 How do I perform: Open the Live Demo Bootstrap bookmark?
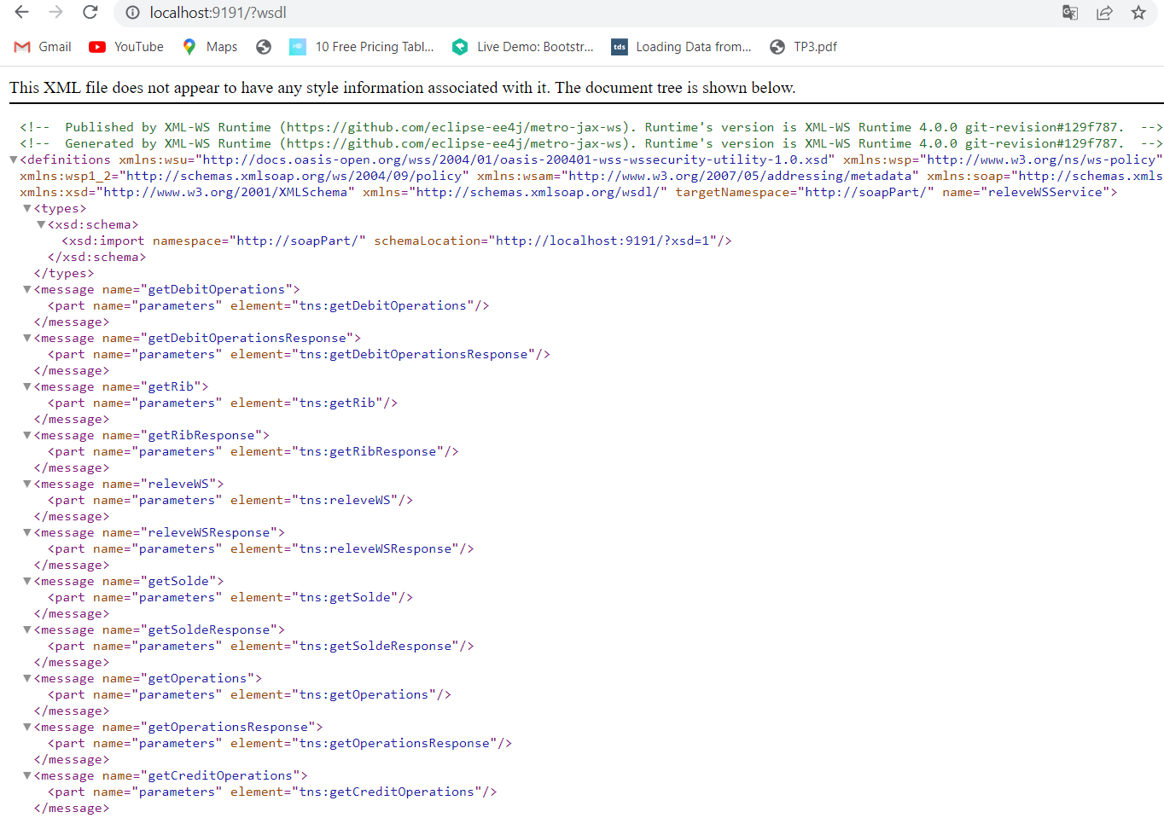pos(522,47)
